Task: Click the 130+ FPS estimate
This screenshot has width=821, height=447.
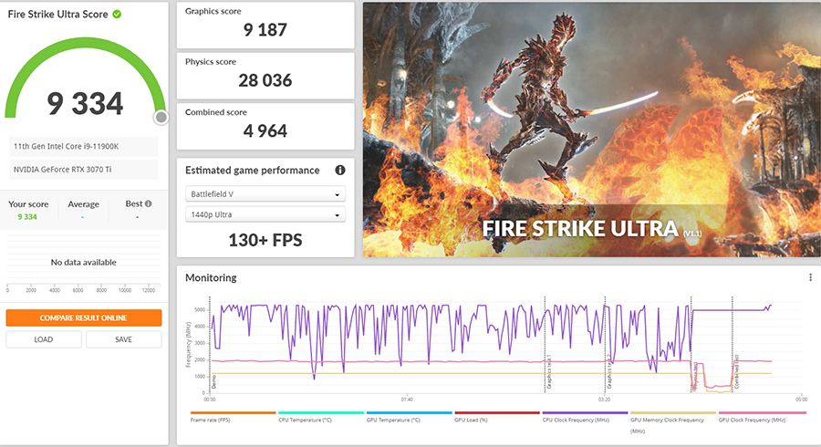Action: coord(265,240)
